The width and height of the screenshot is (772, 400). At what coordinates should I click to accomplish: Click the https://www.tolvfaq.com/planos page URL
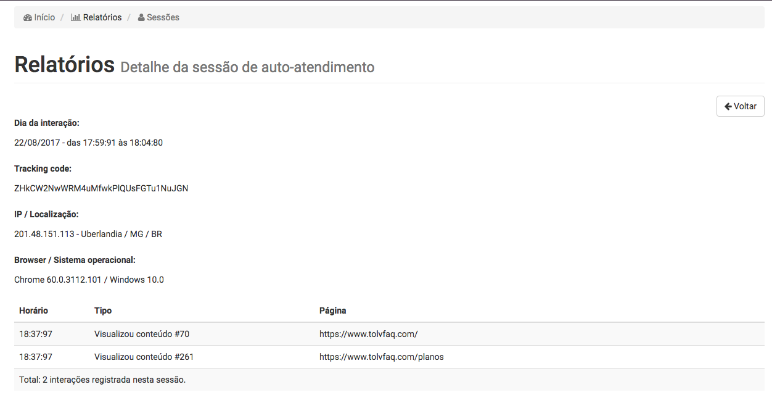382,357
